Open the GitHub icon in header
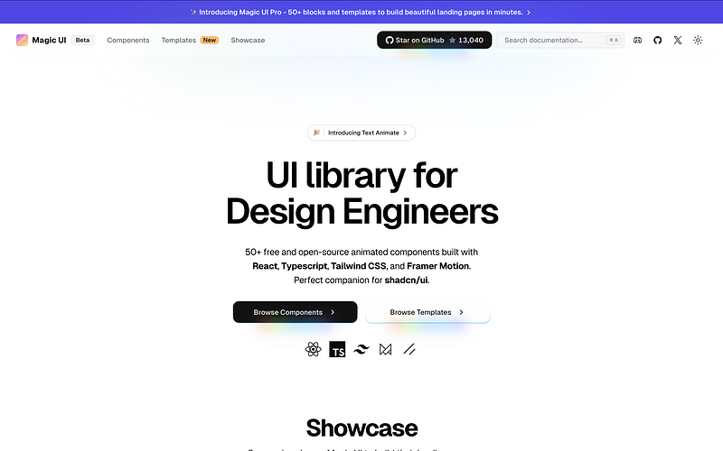The width and height of the screenshot is (723, 451). [658, 40]
